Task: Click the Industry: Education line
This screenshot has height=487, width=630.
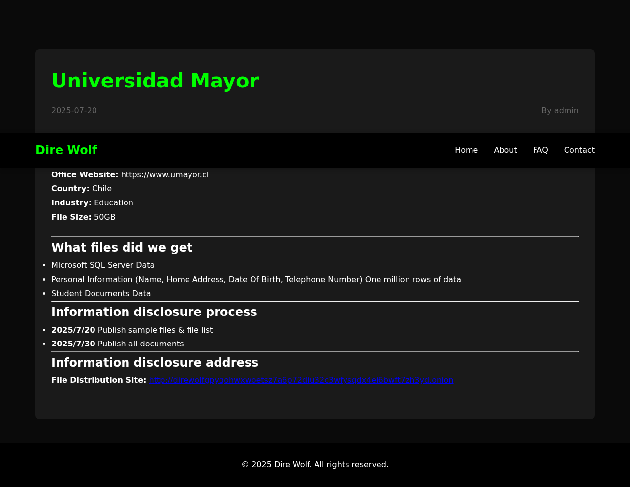Action: (x=92, y=203)
